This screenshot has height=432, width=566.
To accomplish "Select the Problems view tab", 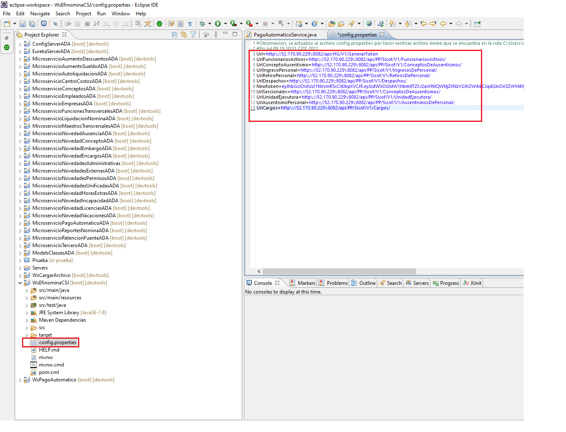I will [337, 283].
